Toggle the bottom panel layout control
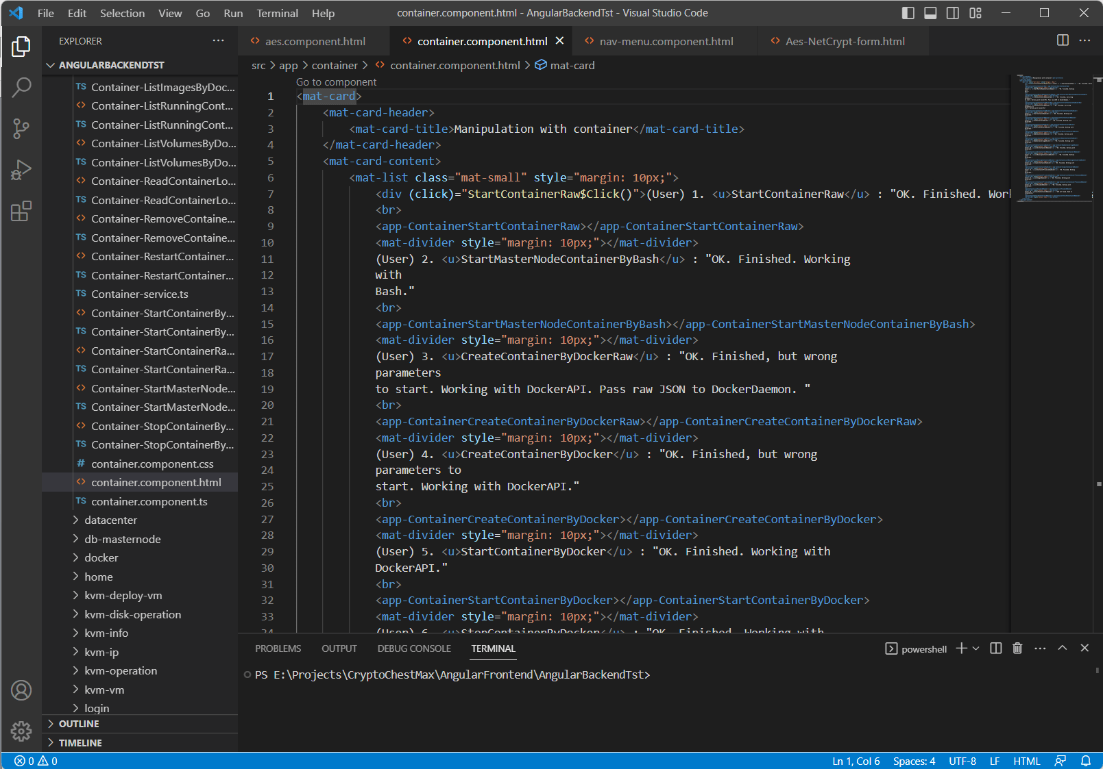 [x=930, y=12]
